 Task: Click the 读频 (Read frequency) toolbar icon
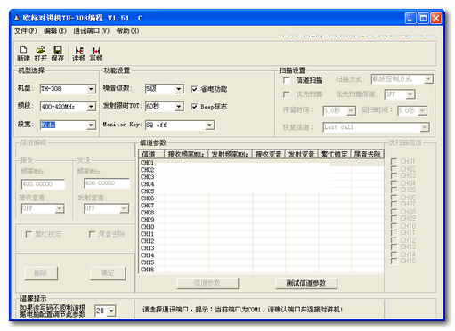[79, 53]
